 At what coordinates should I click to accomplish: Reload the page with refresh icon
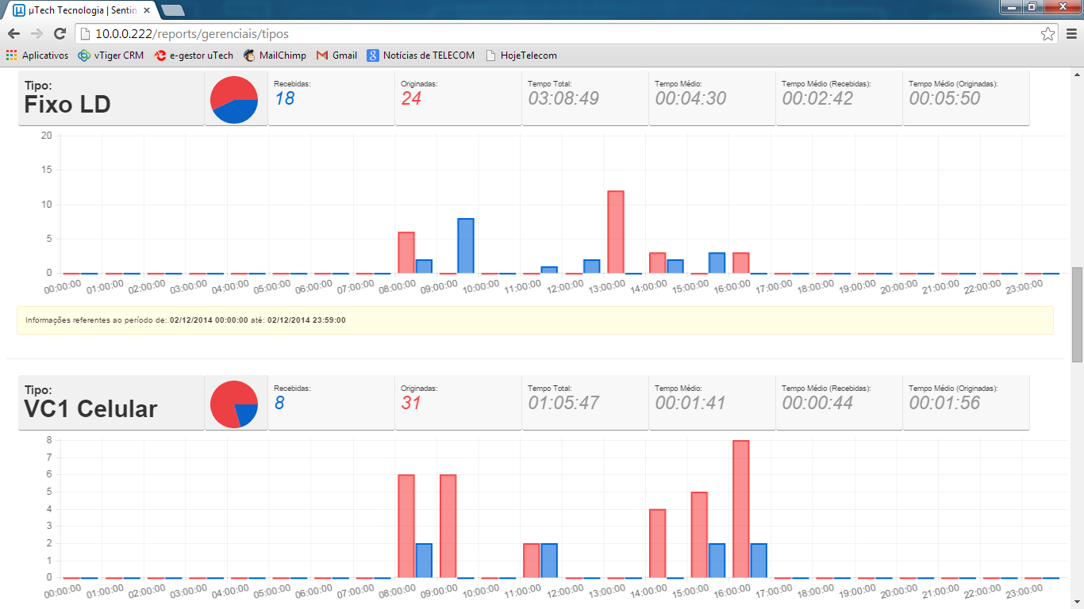(60, 33)
